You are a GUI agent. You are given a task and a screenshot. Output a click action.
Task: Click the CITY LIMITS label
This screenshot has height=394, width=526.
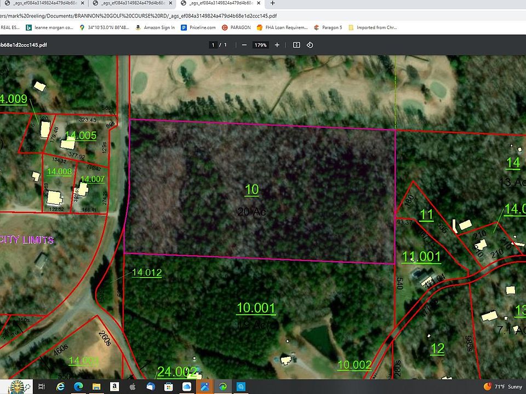27,240
